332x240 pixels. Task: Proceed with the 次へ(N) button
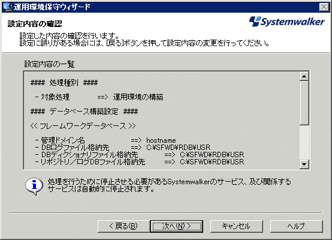177,226
